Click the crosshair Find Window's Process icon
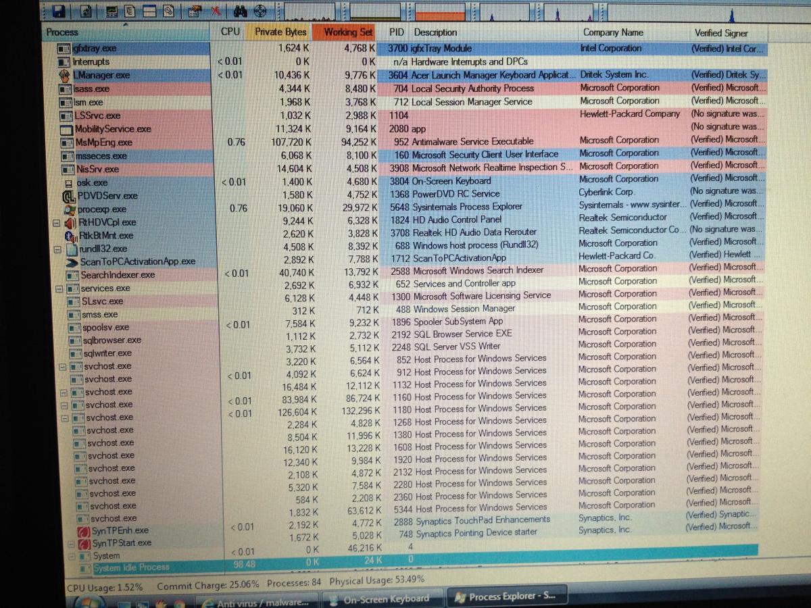 (x=260, y=11)
